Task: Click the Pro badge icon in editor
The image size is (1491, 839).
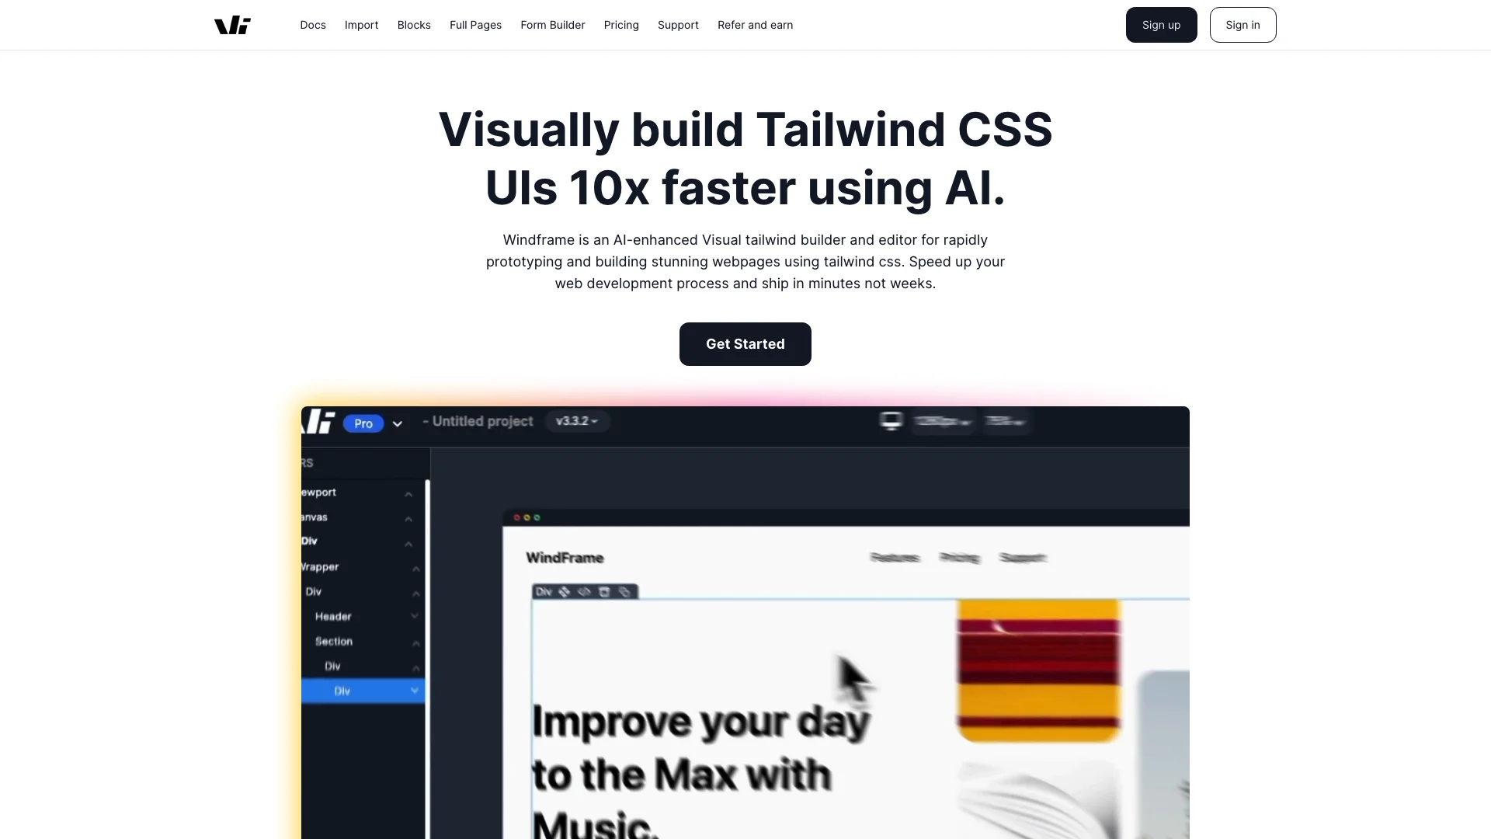Action: [363, 422]
